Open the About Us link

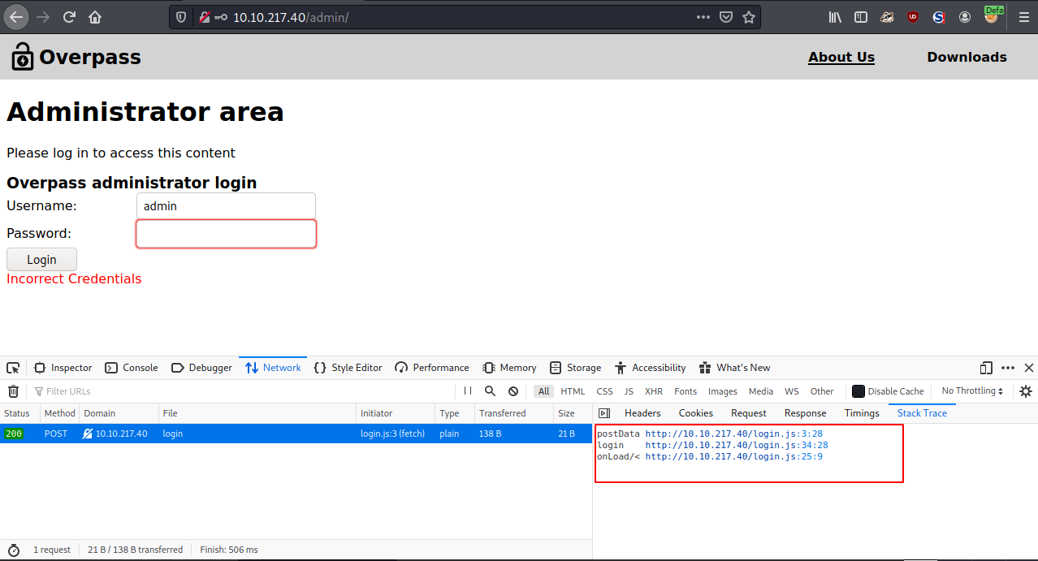(x=841, y=57)
